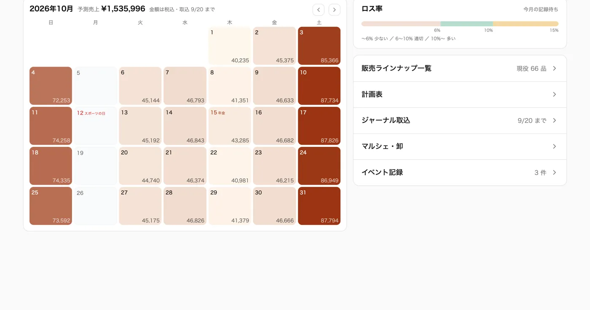The width and height of the screenshot is (590, 310).
Task: Open October 6 cell showing 45,144
Action: 140,86
